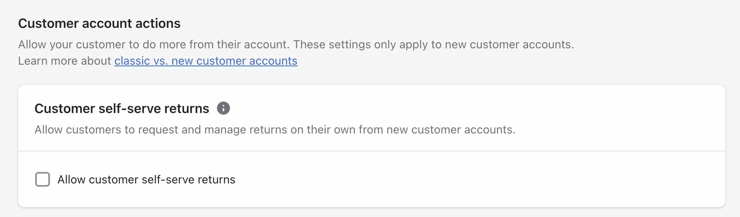Click the words "new customer accounts" in the link
This screenshot has width=740, height=217.
coord(235,61)
